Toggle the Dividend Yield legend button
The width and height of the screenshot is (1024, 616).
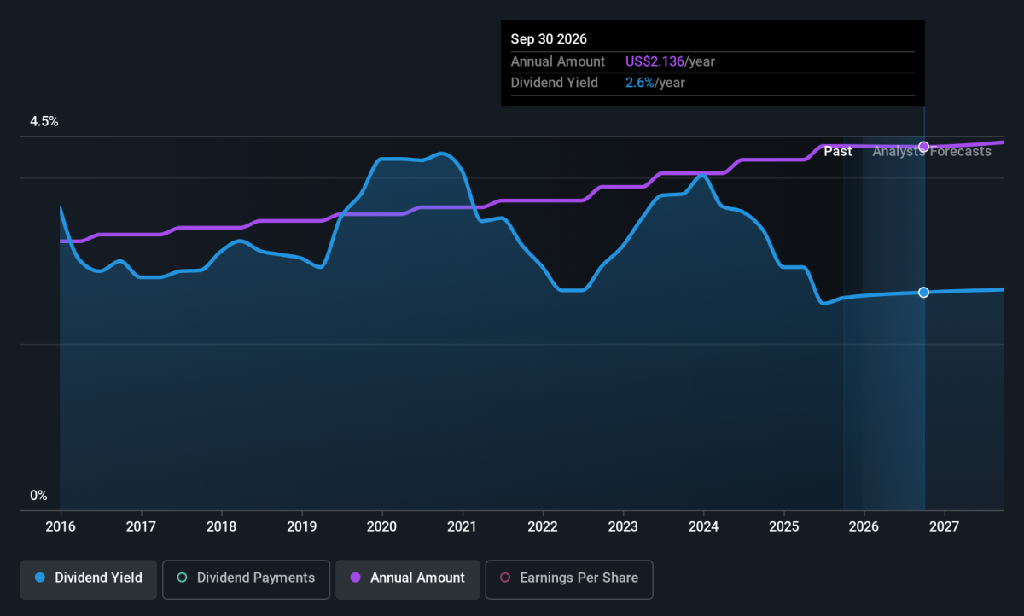point(88,578)
